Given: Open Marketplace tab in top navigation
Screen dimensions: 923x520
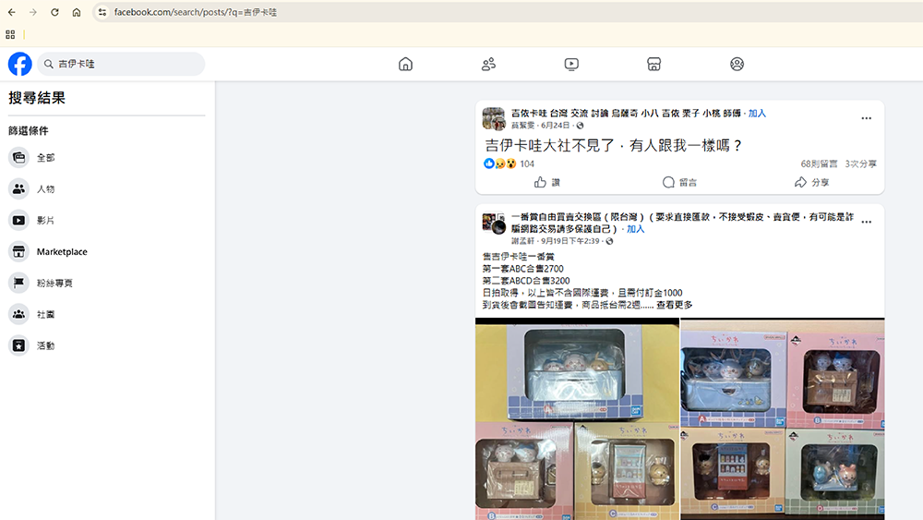Looking at the screenshot, I should [x=654, y=64].
